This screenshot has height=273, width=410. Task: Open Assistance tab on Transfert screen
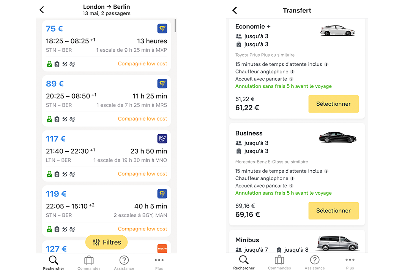(x=315, y=263)
